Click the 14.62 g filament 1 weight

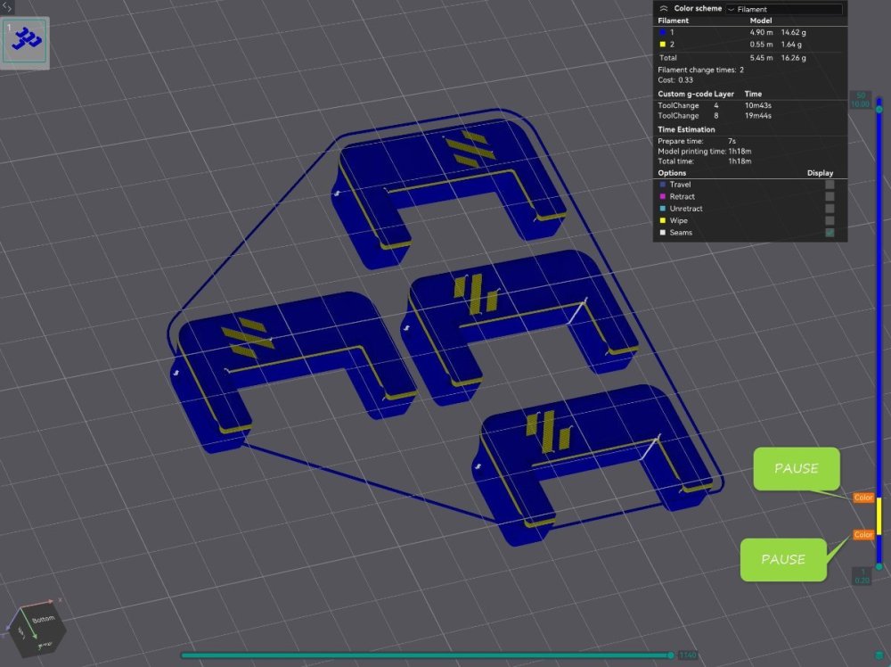point(793,32)
